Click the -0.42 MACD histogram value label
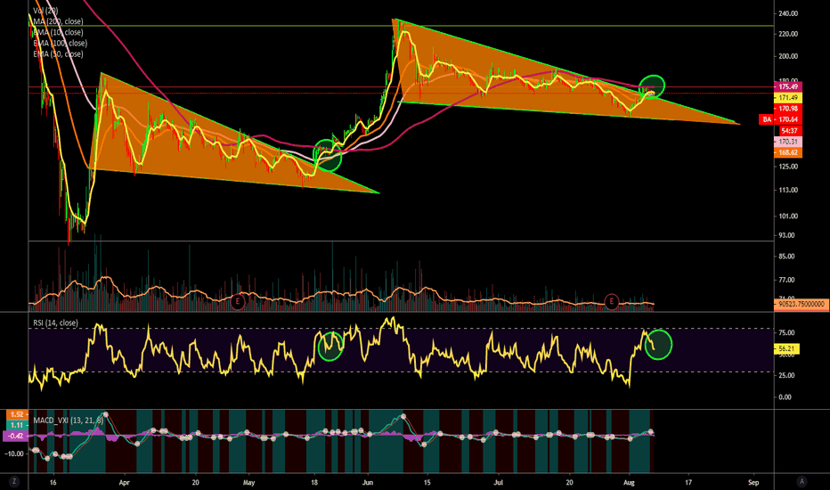The image size is (830, 490). click(x=15, y=437)
